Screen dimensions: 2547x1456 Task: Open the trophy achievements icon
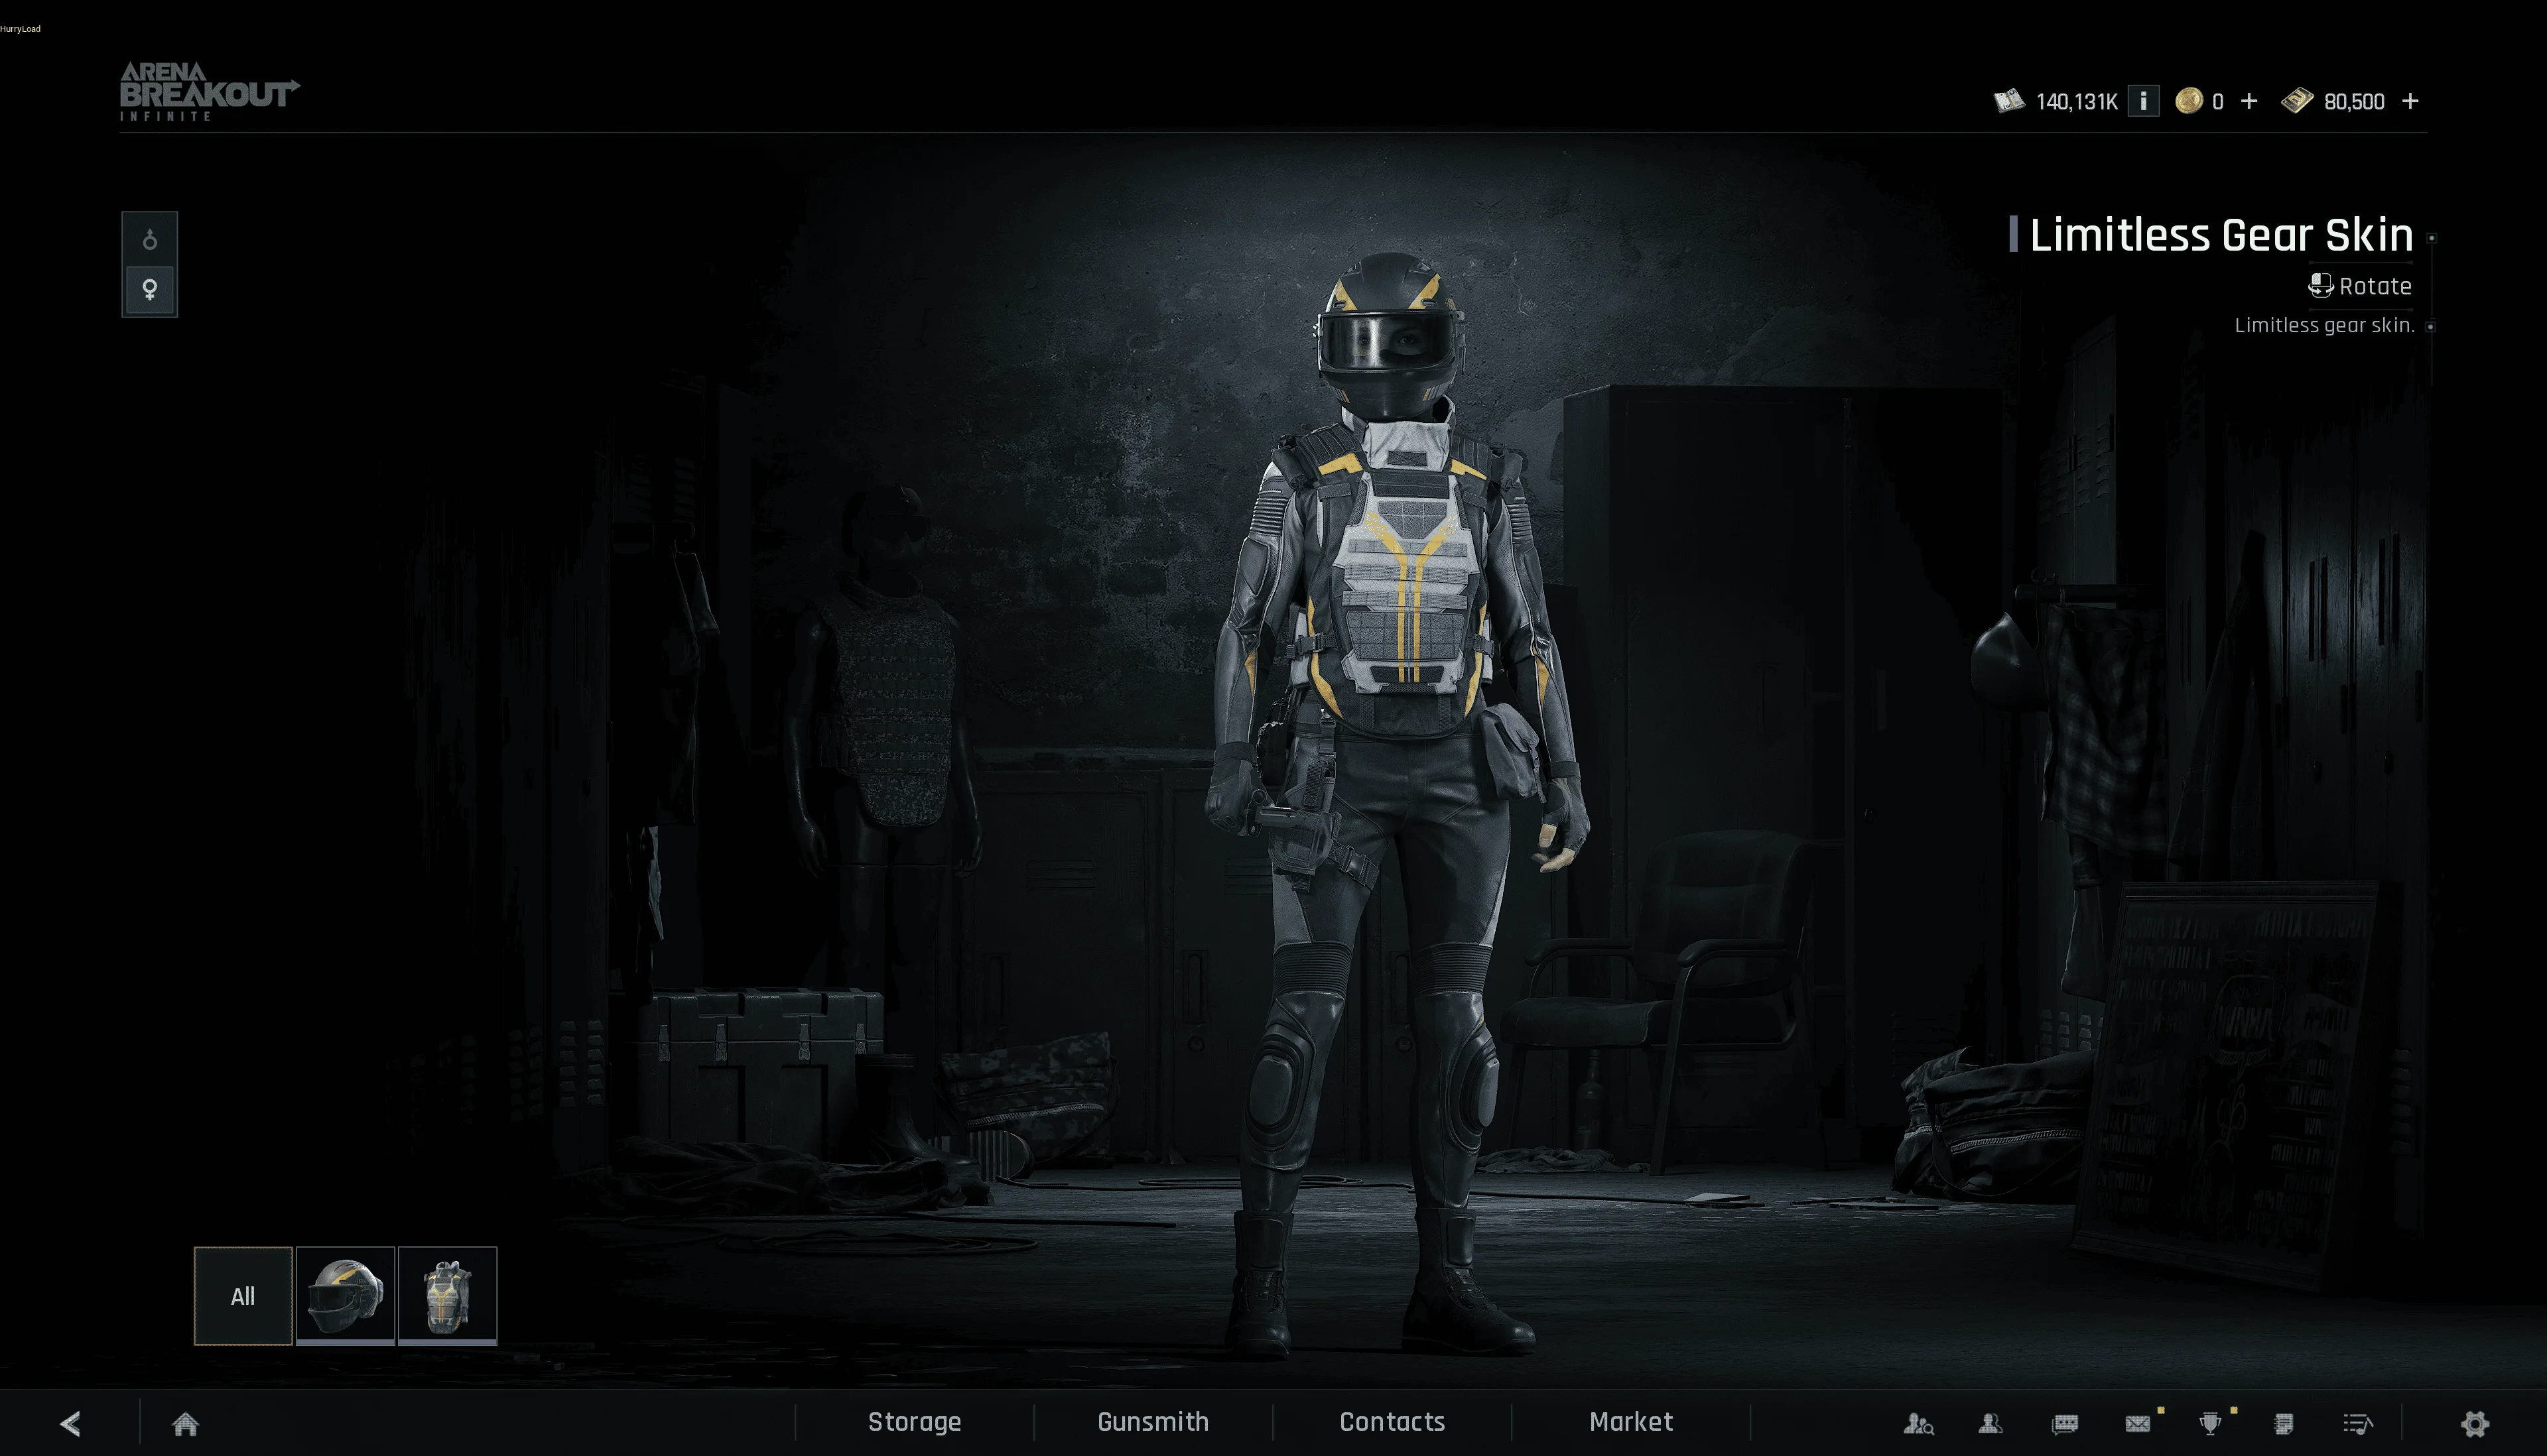point(2211,1423)
